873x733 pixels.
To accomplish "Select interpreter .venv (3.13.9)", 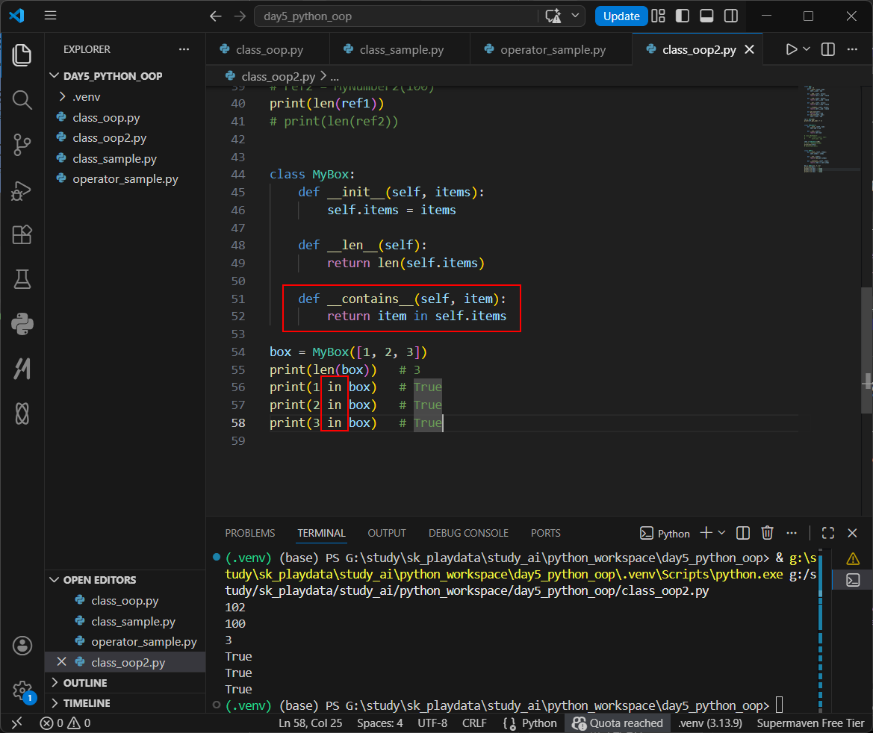I will coord(710,723).
